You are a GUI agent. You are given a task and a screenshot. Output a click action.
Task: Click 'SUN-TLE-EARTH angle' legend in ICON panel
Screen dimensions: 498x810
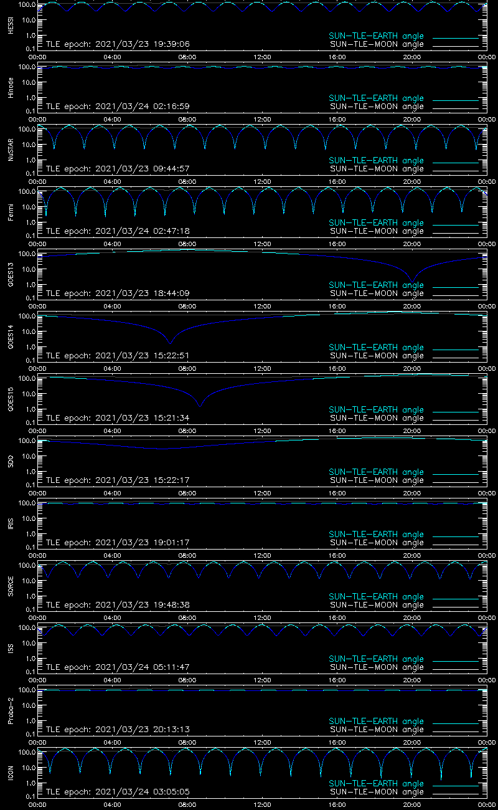376,783
